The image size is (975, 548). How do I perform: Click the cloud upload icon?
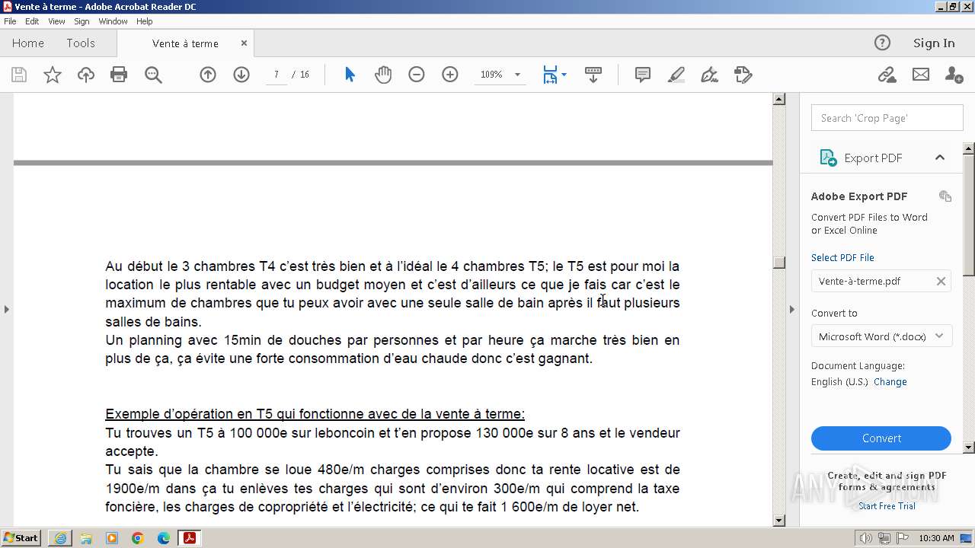pos(86,75)
